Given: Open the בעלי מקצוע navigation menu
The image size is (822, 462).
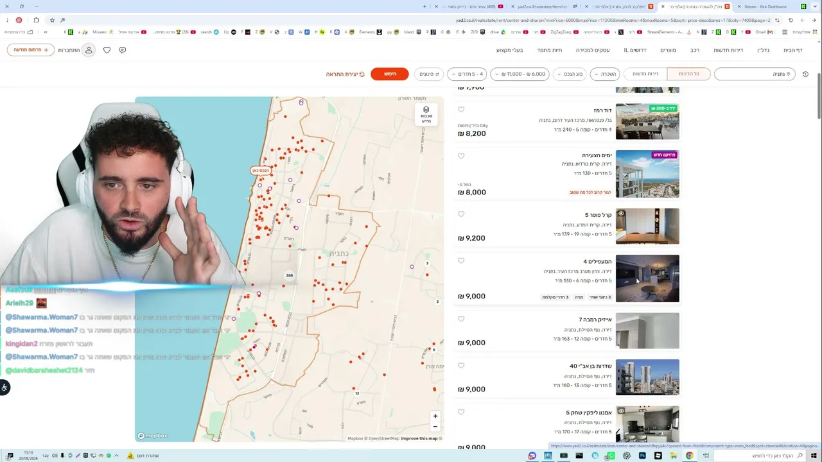Looking at the screenshot, I should 510,50.
